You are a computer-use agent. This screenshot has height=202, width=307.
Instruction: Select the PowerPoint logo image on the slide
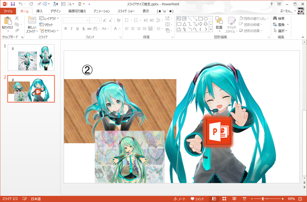tap(218, 132)
